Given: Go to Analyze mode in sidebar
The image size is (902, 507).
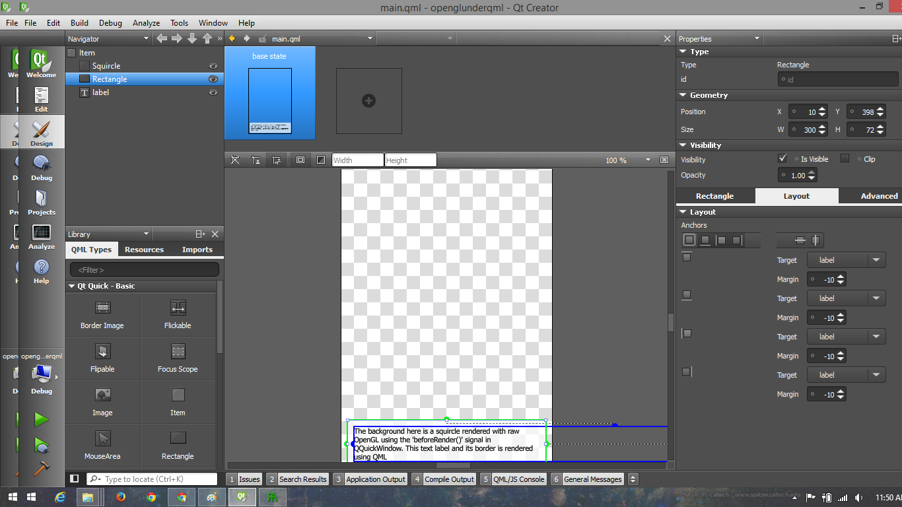Looking at the screenshot, I should point(41,236).
